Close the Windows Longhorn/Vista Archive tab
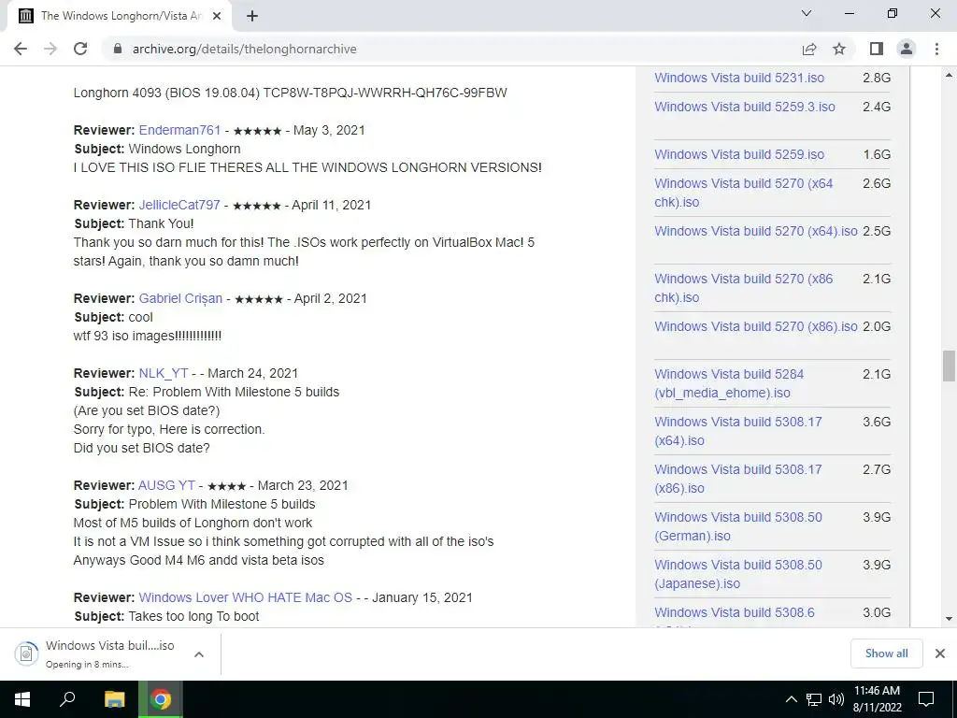Image resolution: width=957 pixels, height=718 pixels. 217,16
